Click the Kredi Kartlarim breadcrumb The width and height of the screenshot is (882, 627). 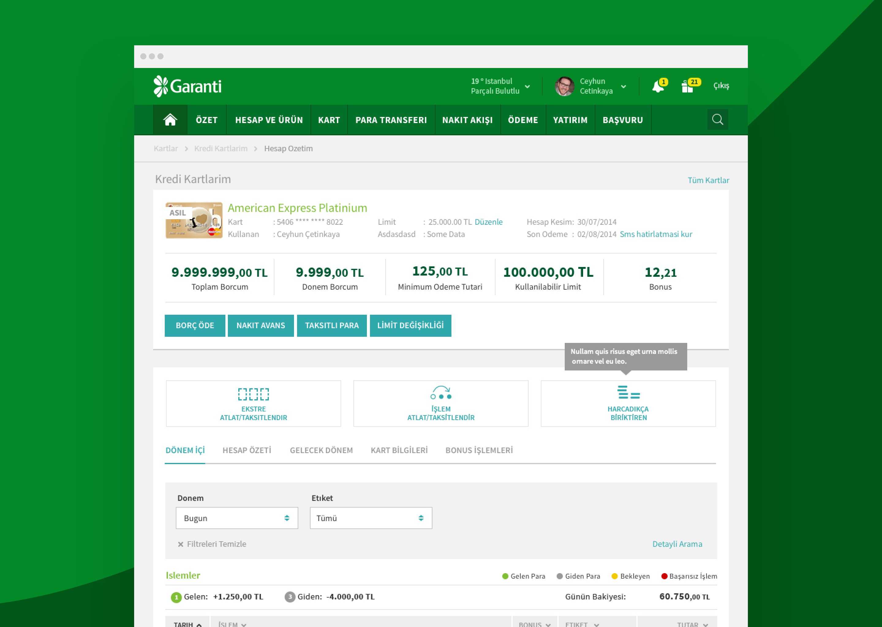point(221,149)
